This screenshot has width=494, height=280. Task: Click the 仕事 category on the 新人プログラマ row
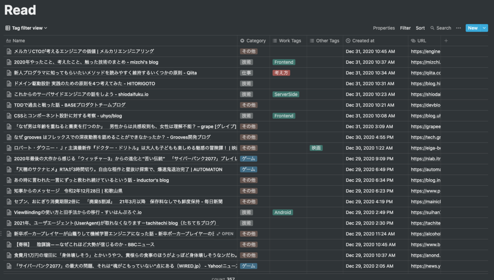point(247,73)
